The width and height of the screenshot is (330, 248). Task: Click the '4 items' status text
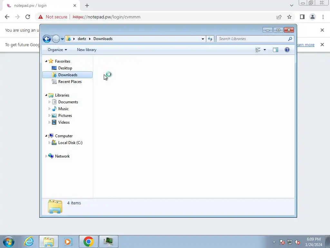coord(74,203)
